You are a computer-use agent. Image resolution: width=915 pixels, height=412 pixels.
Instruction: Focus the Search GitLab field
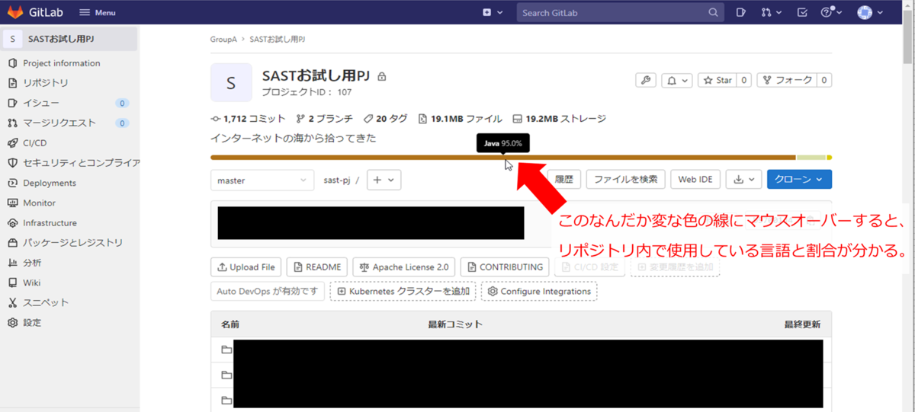click(x=619, y=13)
